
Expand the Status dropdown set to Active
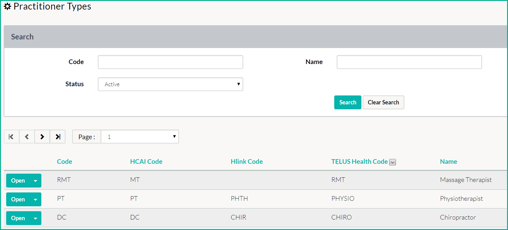click(170, 84)
